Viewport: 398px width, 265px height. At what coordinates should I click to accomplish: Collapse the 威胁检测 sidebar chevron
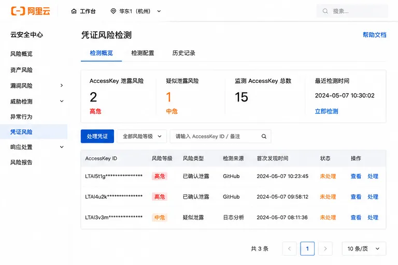(62, 101)
